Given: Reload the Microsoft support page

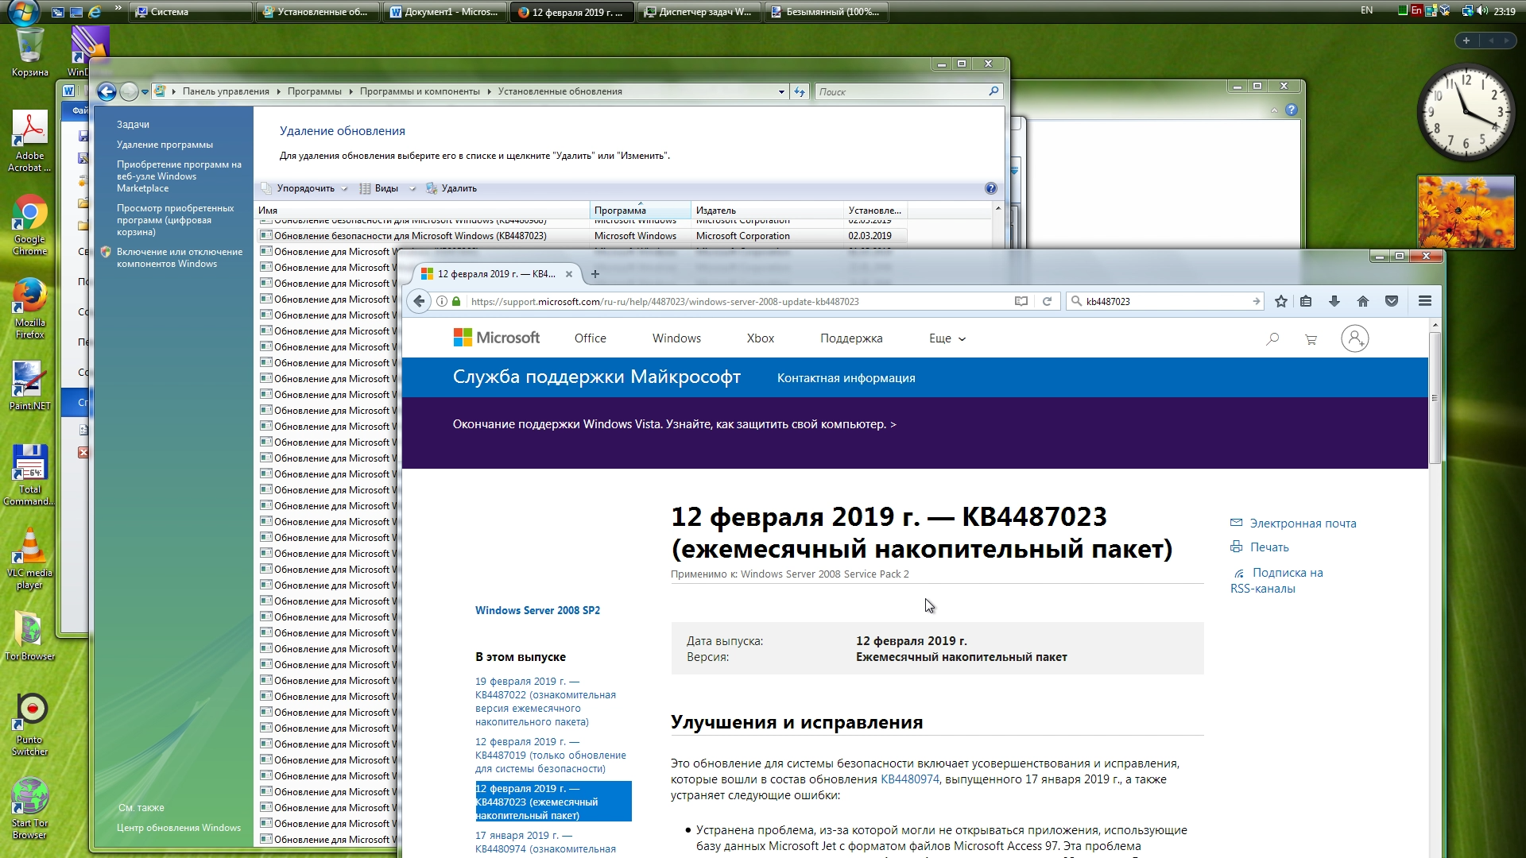Looking at the screenshot, I should point(1047,301).
